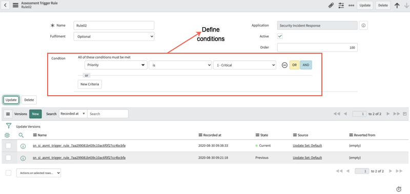
Task: Open the Current version record name link
Action: click(79, 146)
